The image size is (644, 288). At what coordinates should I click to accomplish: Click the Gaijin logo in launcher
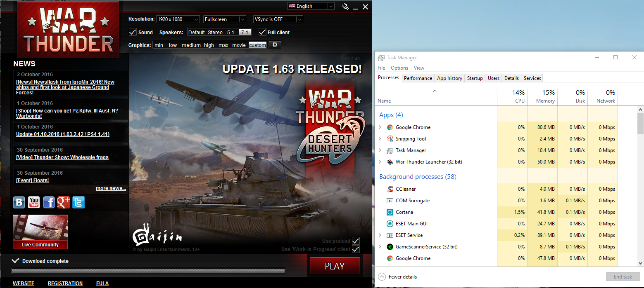click(x=157, y=235)
